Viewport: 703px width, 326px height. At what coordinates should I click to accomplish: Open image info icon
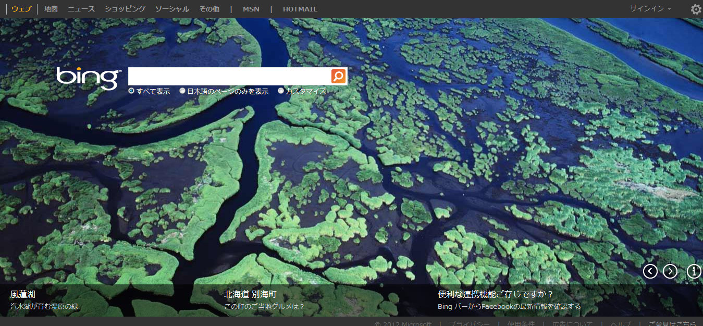pos(694,271)
